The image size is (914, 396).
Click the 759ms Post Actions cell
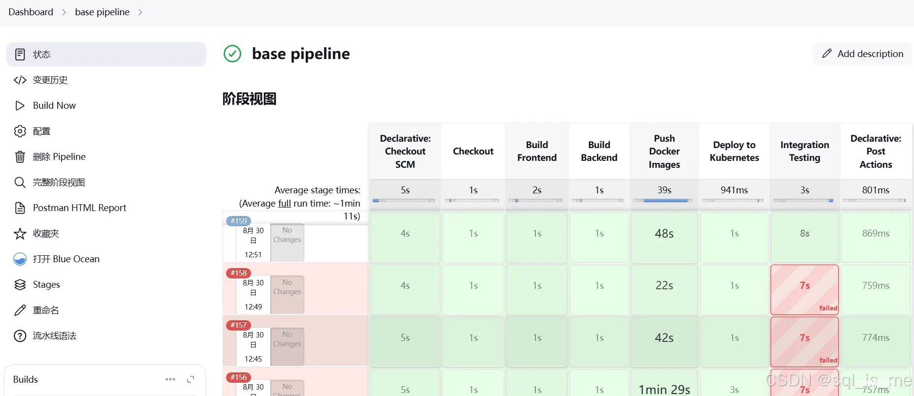click(876, 290)
